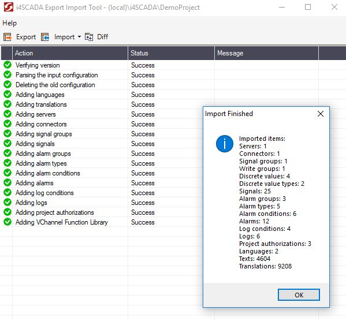
Task: Select the 'Adding servers' action text
Action: tap(36, 114)
